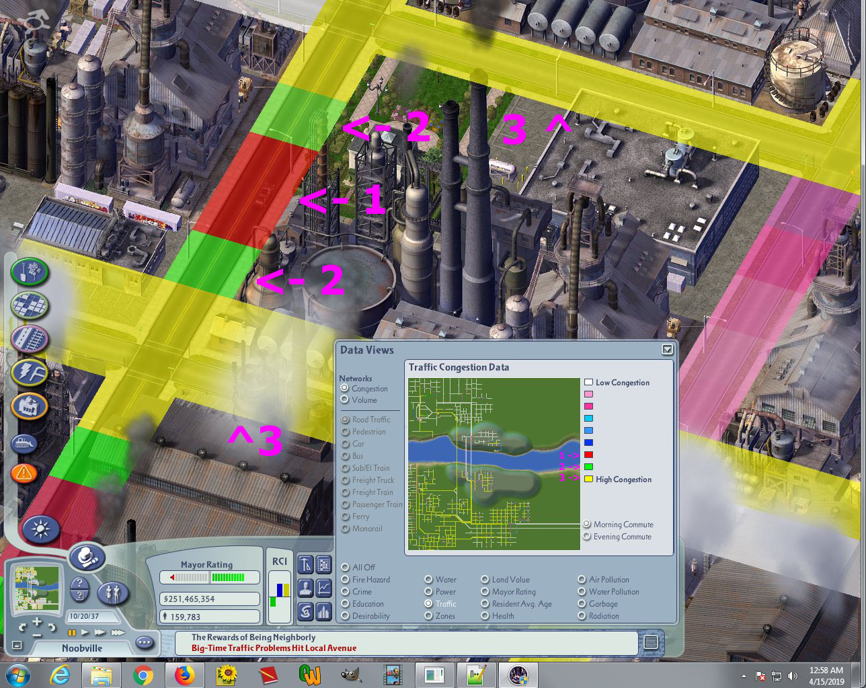Viewport: 866px width, 688px height.
Task: Open Firefox from the taskbar
Action: coord(184,675)
